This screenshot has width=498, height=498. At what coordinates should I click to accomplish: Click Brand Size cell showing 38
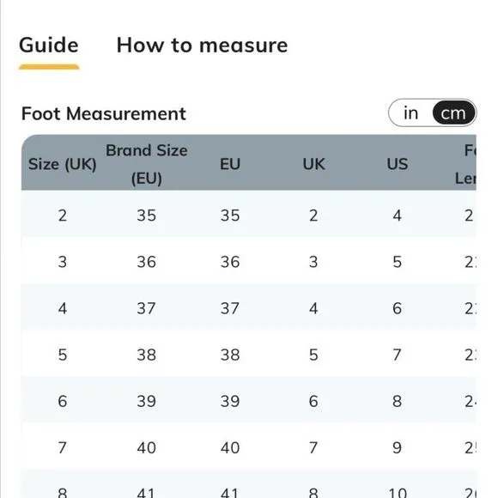[x=147, y=355]
